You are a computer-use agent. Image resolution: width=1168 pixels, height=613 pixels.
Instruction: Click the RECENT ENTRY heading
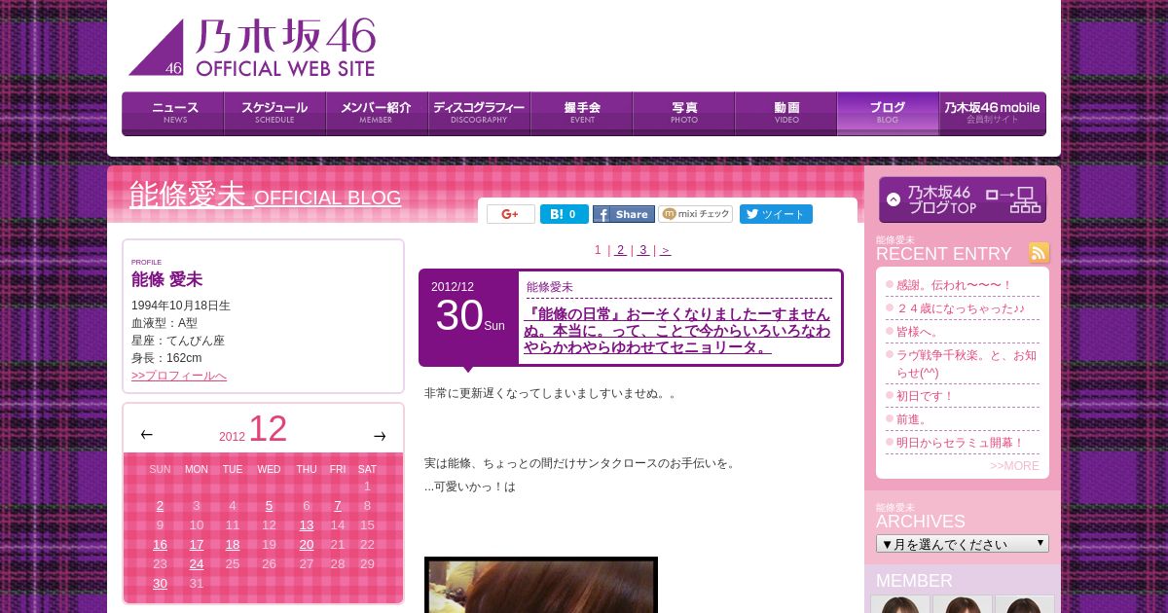pos(944,254)
